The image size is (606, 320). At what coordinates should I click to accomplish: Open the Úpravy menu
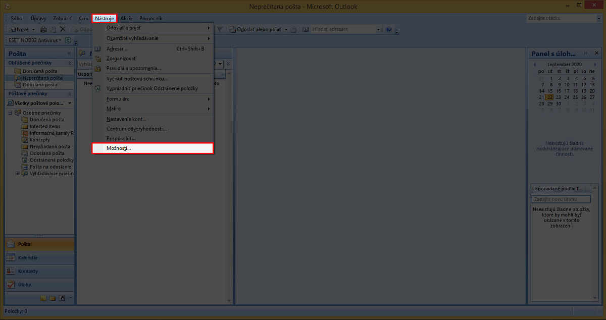38,18
